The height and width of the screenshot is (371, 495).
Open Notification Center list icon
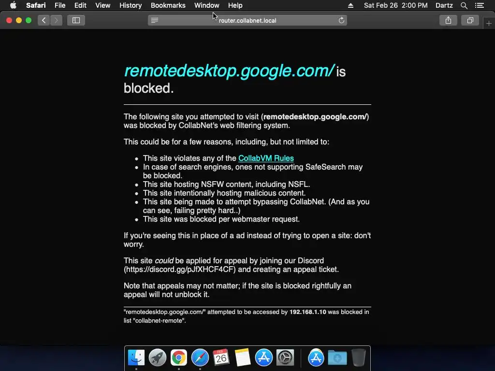click(x=479, y=5)
